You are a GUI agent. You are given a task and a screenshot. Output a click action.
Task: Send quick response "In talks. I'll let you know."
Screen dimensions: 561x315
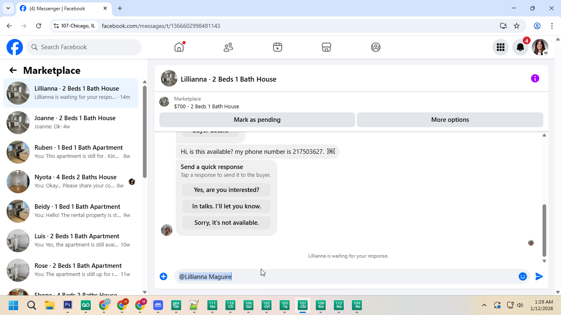pos(226,206)
